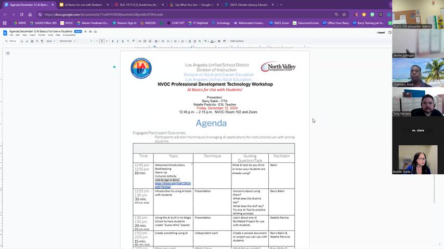Open the text alignment dropdown

(x=156, y=41)
